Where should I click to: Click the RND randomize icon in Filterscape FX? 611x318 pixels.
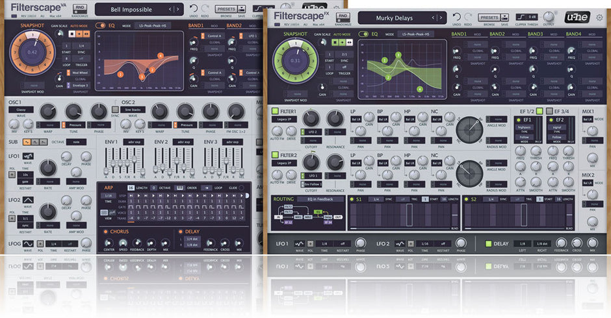point(343,18)
